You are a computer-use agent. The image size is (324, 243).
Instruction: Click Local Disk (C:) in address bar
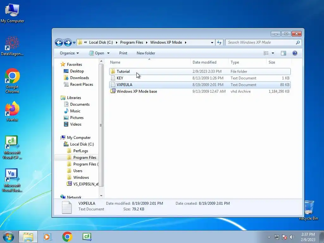click(101, 42)
